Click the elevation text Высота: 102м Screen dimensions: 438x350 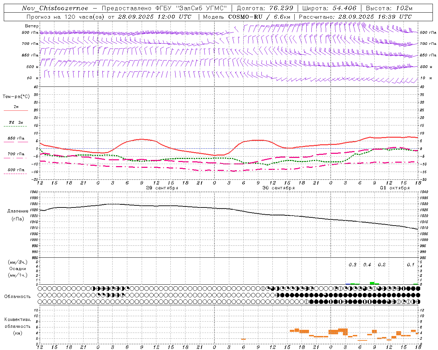click(x=389, y=8)
